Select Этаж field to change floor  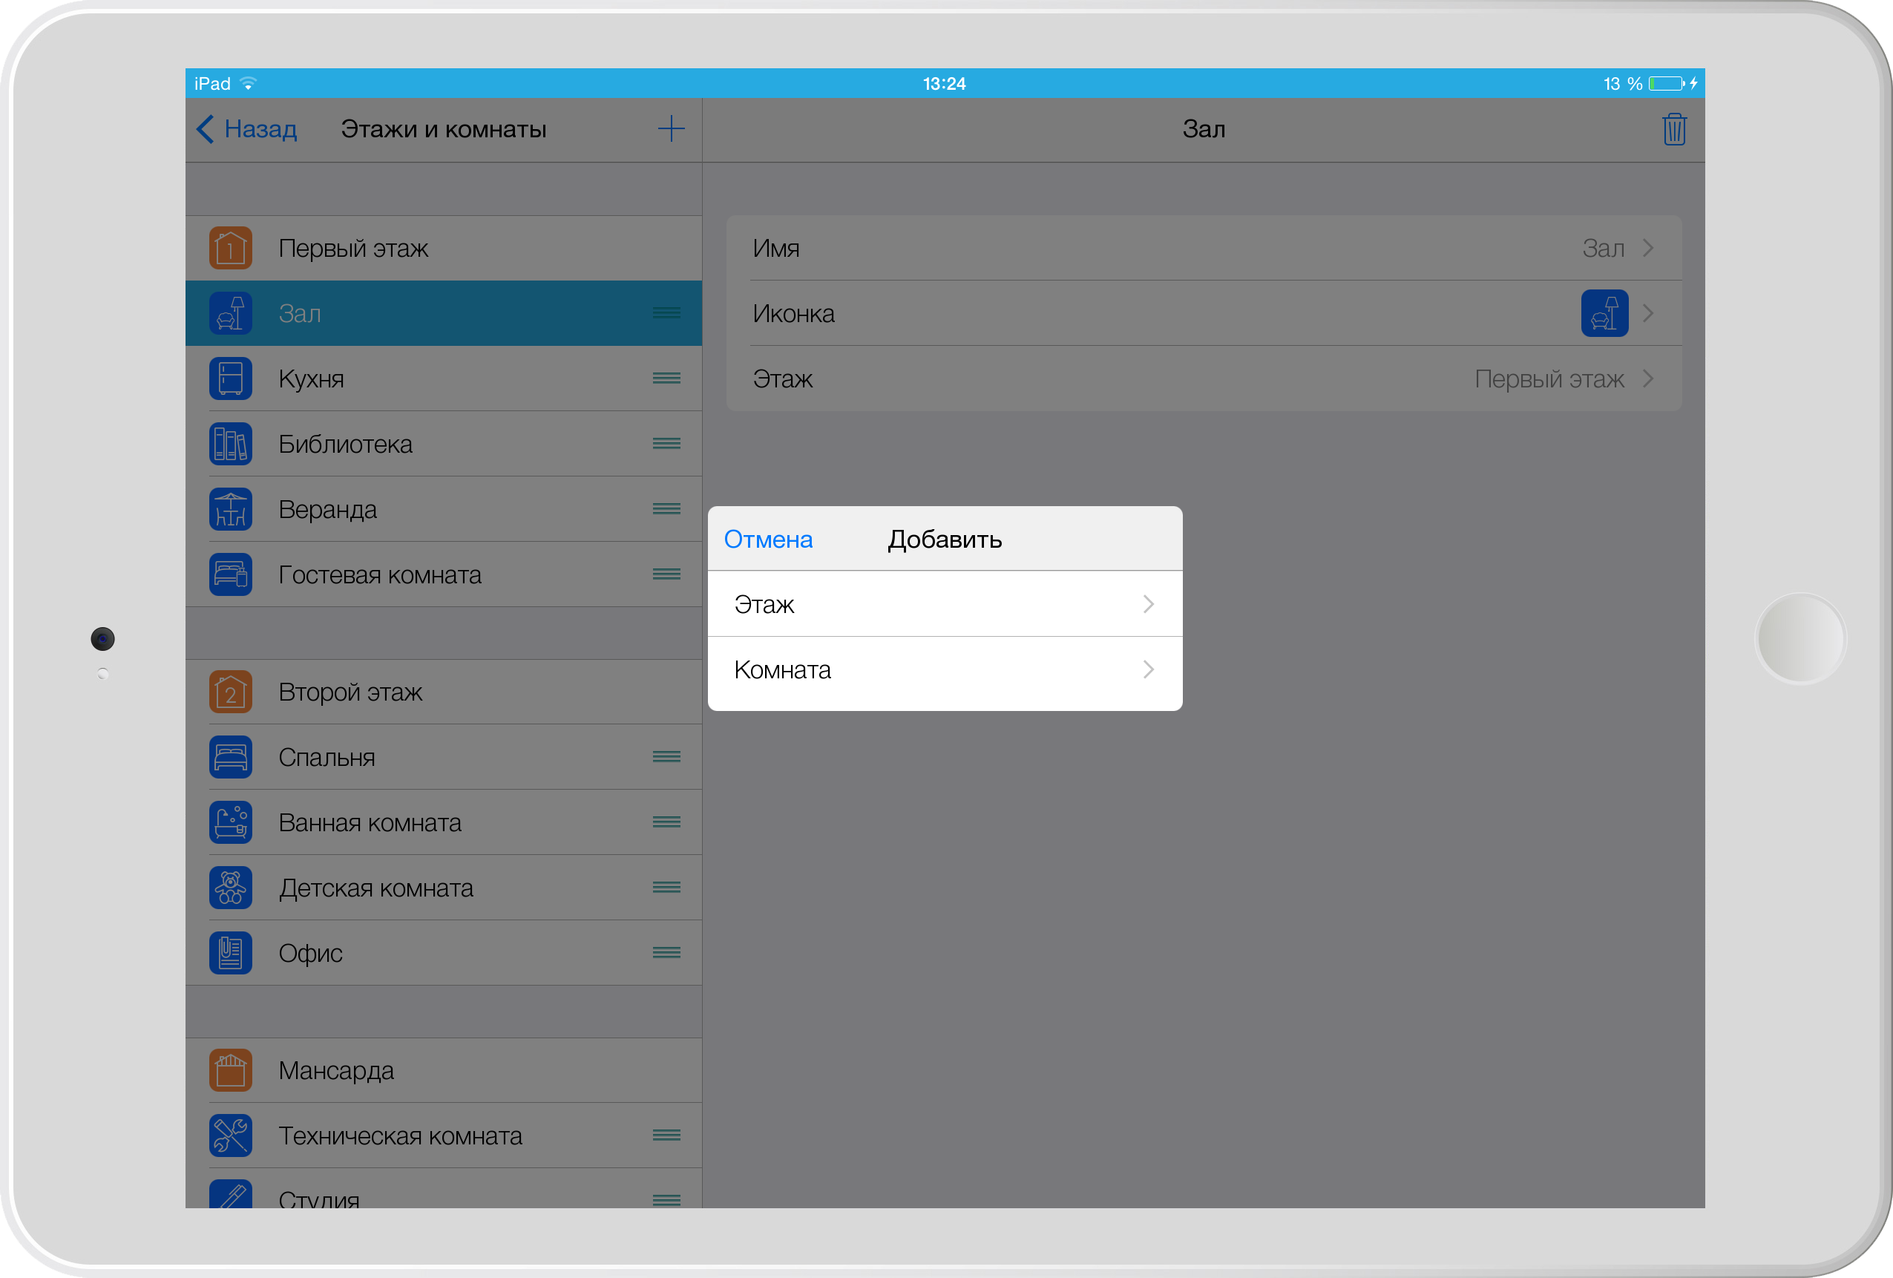pyautogui.click(x=941, y=603)
